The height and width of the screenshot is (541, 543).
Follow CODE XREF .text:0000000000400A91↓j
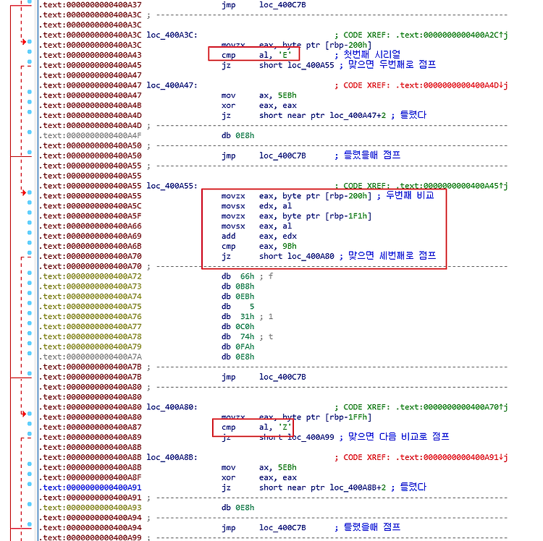point(425,457)
